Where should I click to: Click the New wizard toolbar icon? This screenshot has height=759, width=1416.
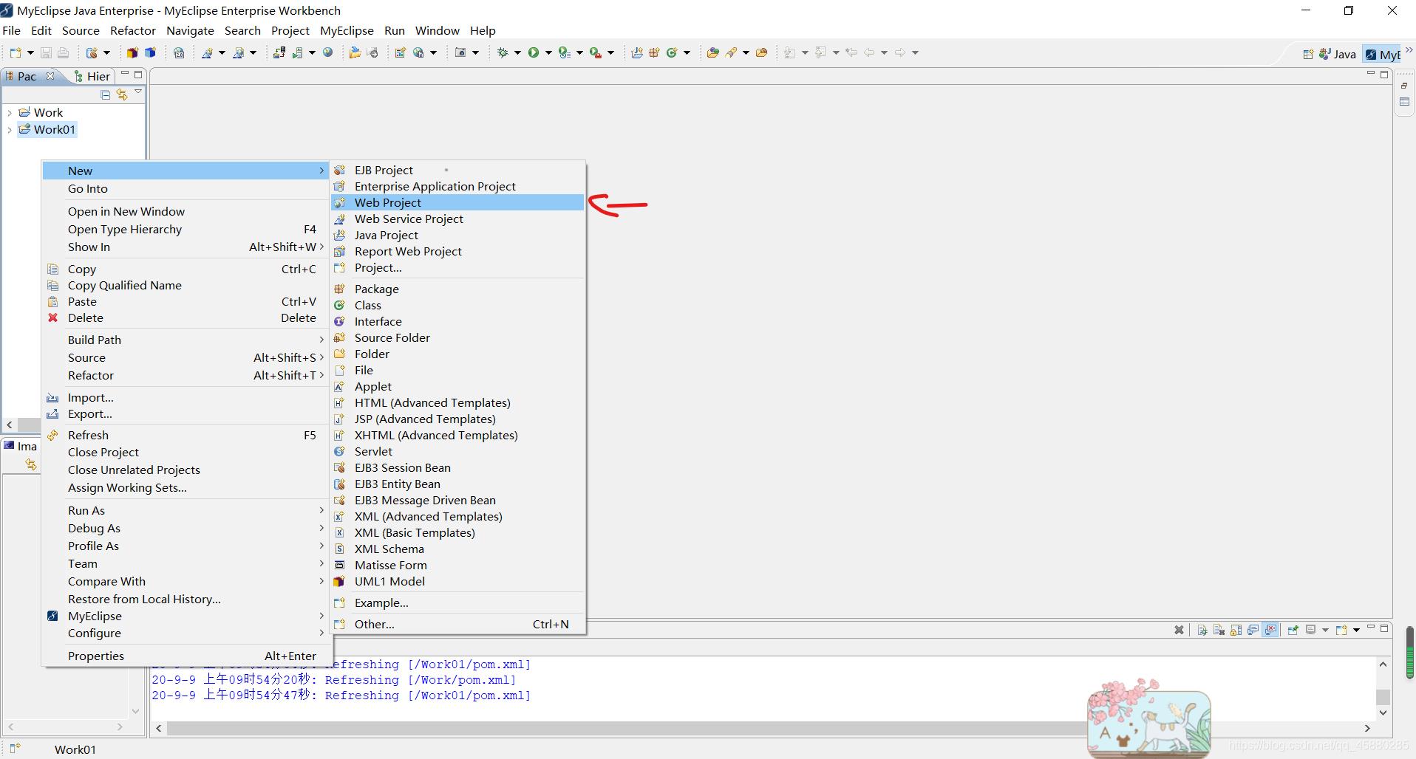coord(15,52)
